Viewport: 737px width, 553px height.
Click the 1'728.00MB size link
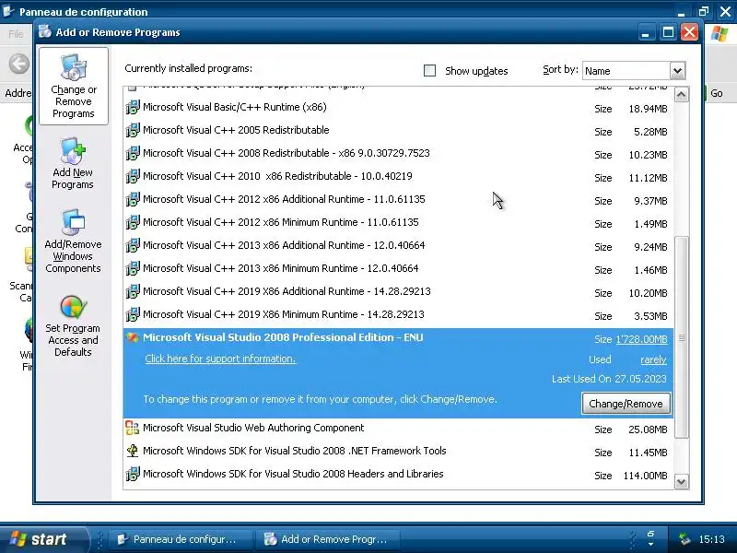(x=641, y=339)
